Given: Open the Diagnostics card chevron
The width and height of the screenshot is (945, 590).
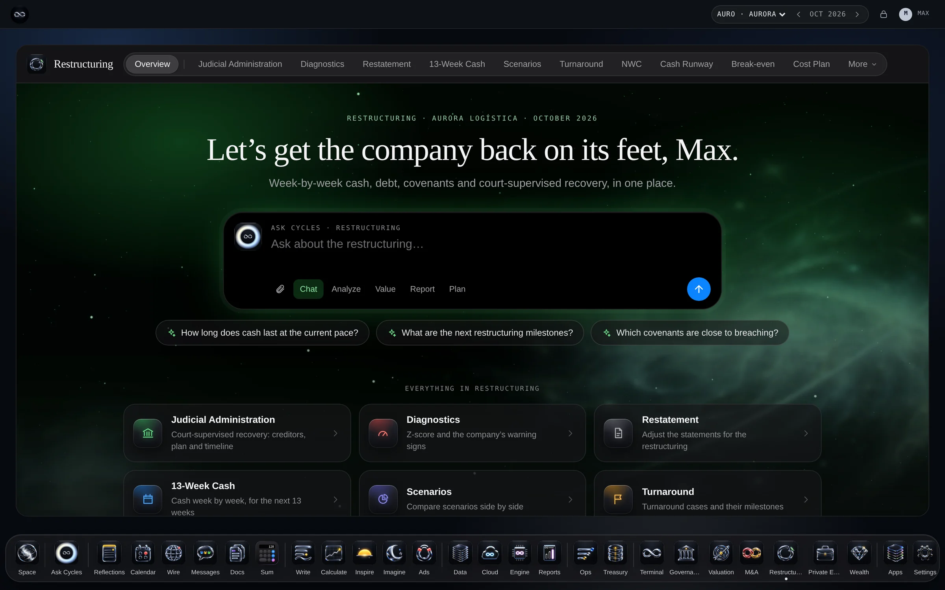Looking at the screenshot, I should [x=571, y=433].
